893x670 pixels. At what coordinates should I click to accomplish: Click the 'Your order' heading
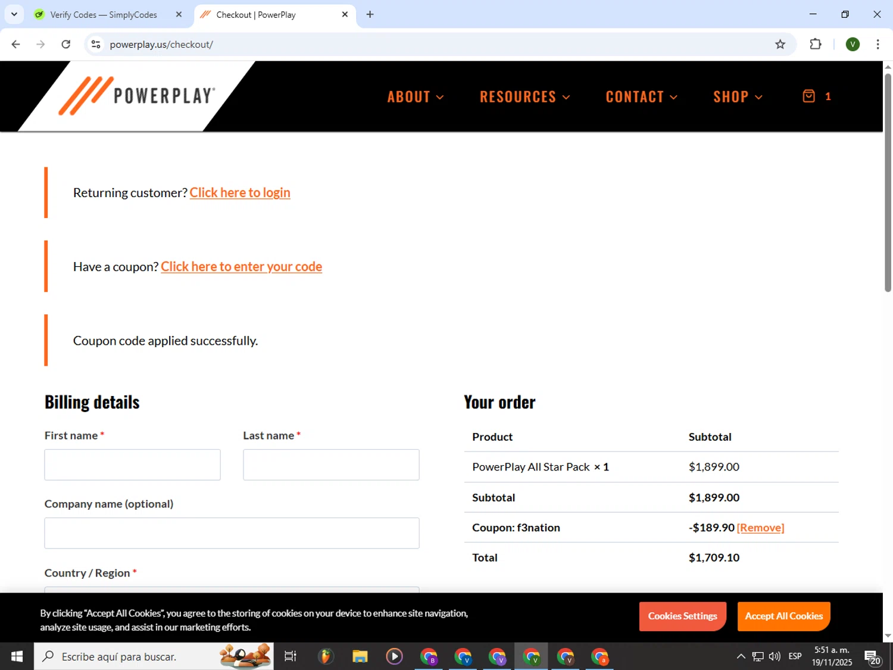(x=499, y=402)
